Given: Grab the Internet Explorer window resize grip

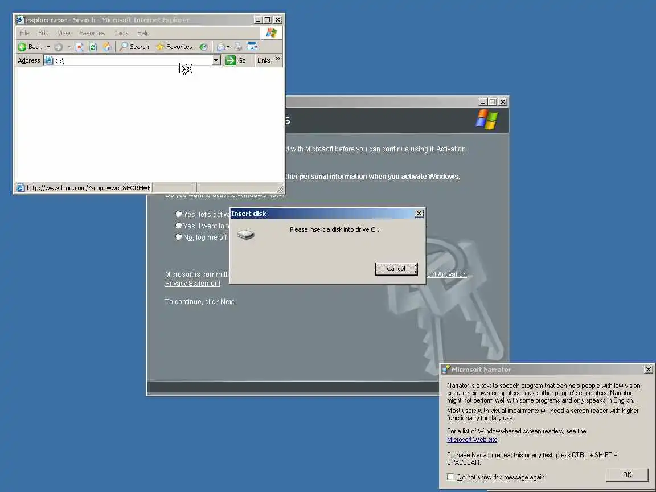Looking at the screenshot, I should (280, 190).
